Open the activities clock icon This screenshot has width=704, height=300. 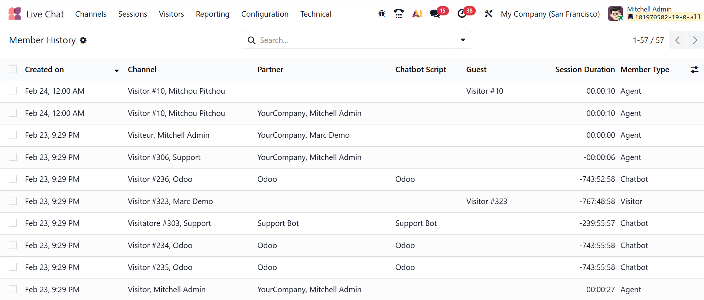click(462, 14)
